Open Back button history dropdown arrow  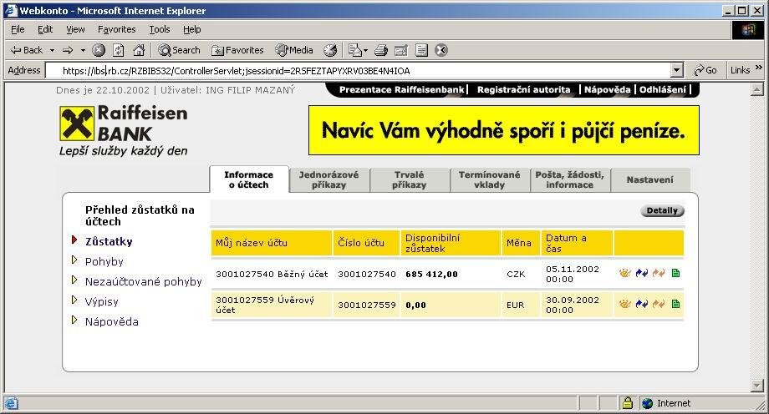click(x=52, y=50)
